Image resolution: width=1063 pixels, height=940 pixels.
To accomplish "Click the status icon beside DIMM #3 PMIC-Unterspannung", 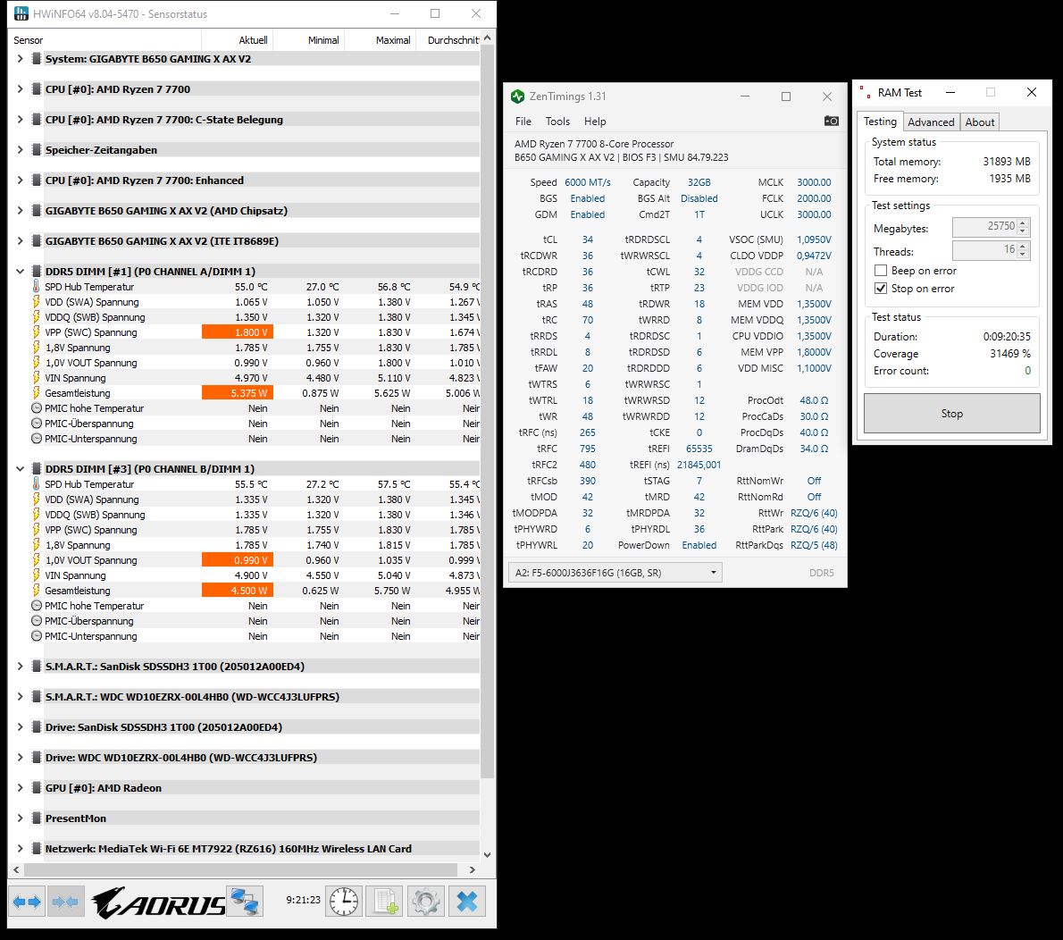I will pyautogui.click(x=36, y=636).
